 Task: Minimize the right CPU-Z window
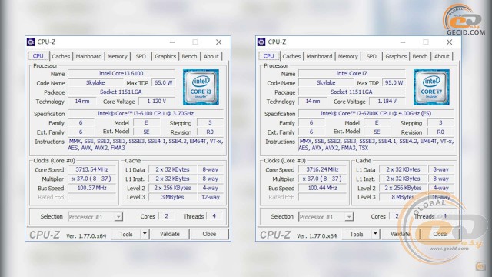point(403,42)
